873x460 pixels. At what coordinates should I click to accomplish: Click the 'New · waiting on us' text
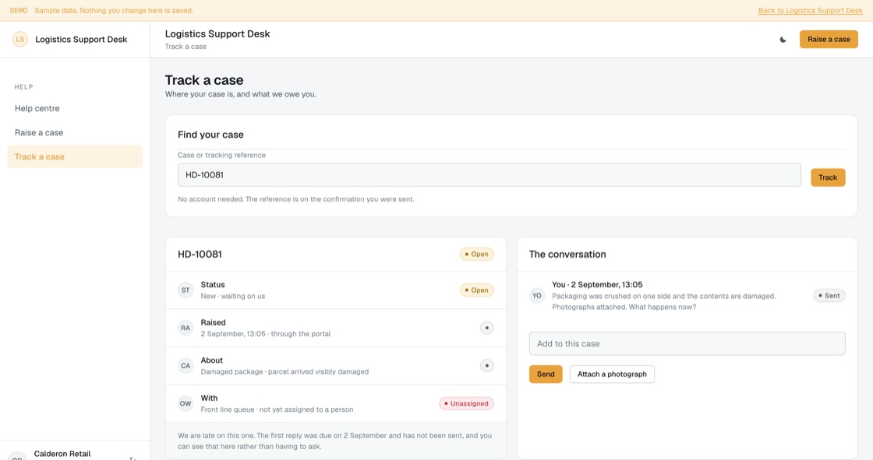point(233,296)
